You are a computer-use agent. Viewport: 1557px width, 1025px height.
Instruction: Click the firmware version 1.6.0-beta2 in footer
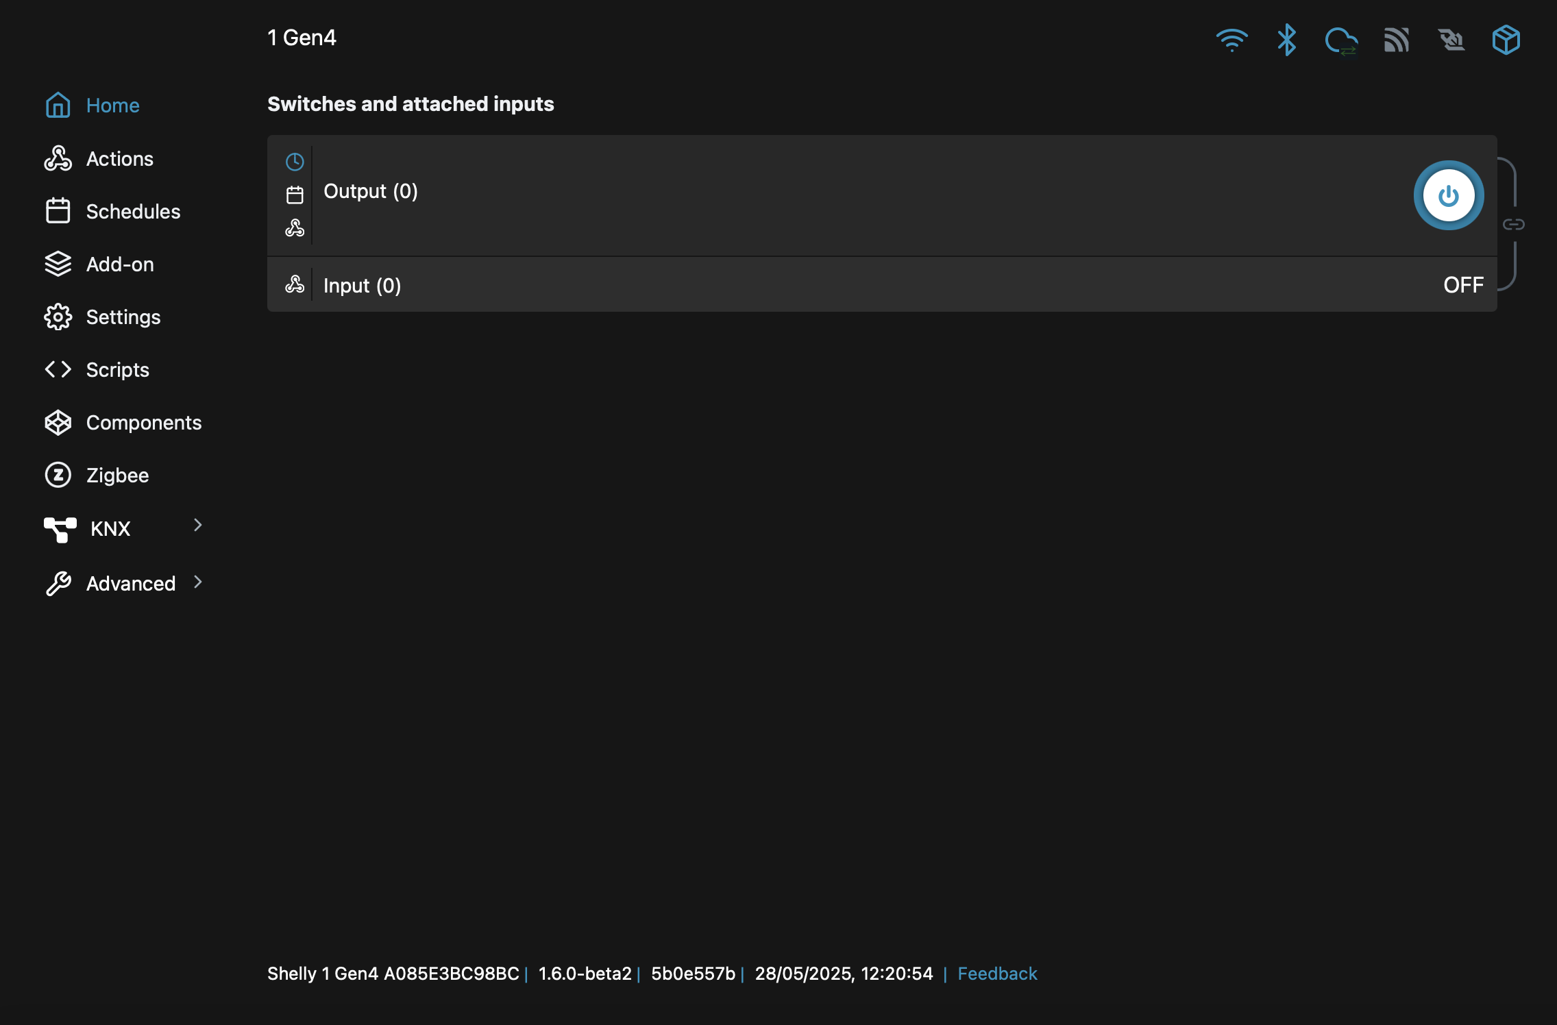point(585,973)
